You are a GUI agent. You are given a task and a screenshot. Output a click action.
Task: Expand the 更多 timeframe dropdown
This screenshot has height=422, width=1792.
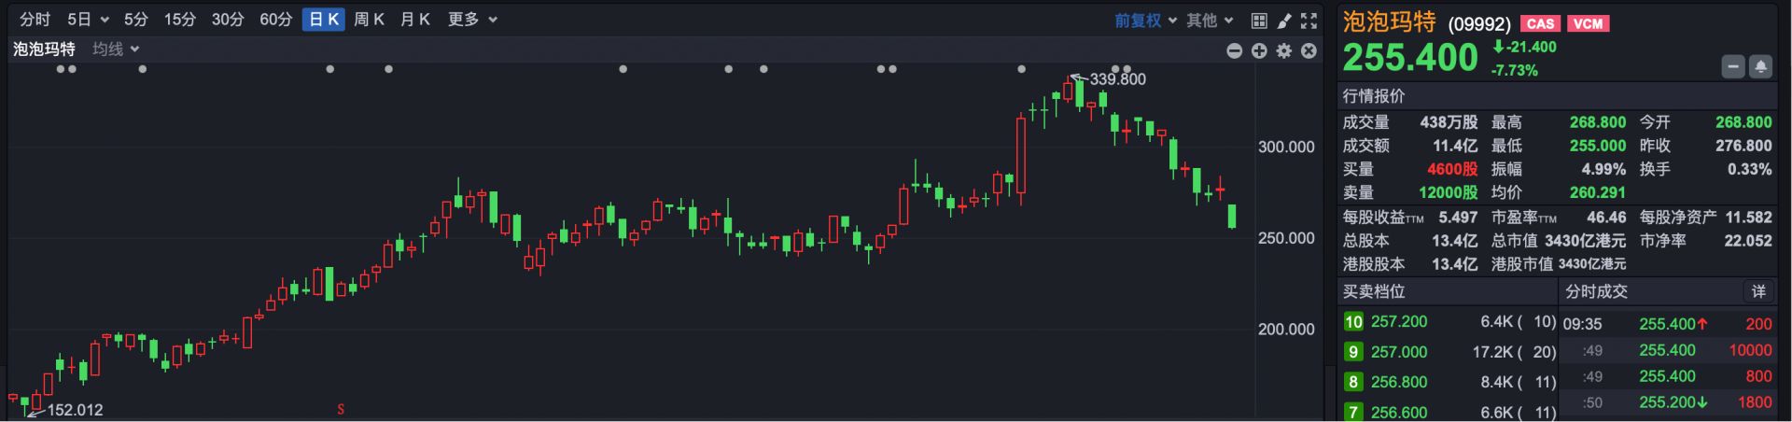pyautogui.click(x=472, y=20)
